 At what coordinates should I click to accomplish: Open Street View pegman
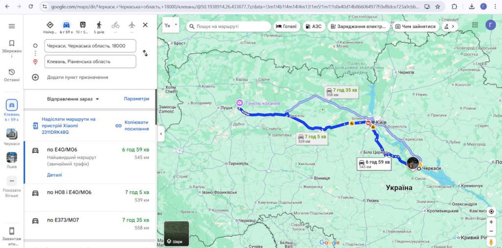(x=491, y=242)
